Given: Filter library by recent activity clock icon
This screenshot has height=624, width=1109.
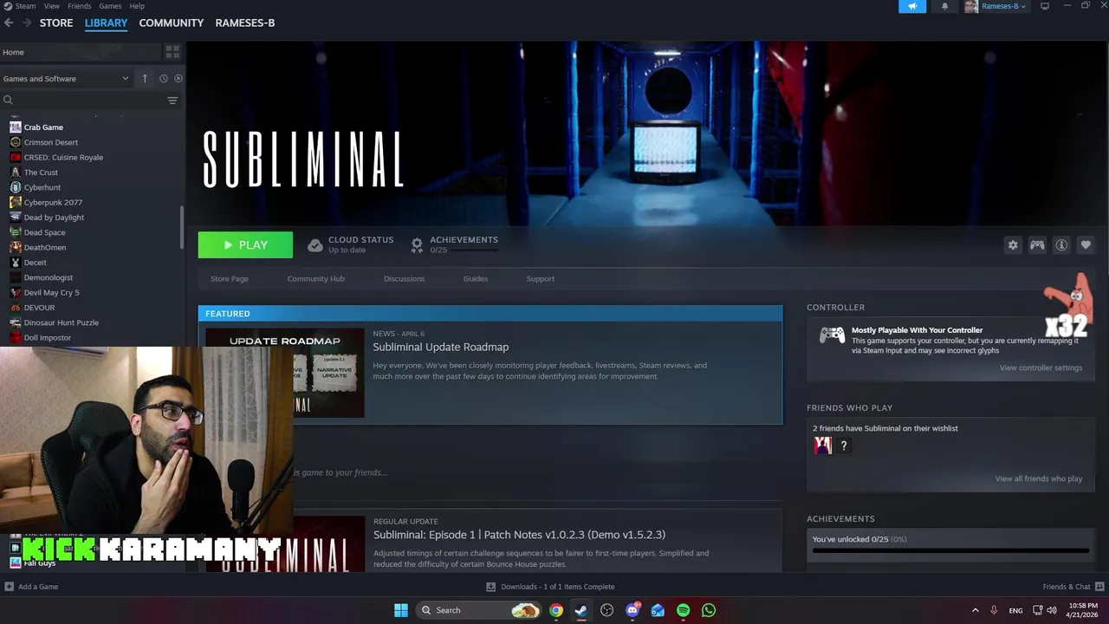Looking at the screenshot, I should click(163, 78).
